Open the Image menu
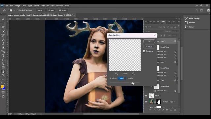 [17, 6]
